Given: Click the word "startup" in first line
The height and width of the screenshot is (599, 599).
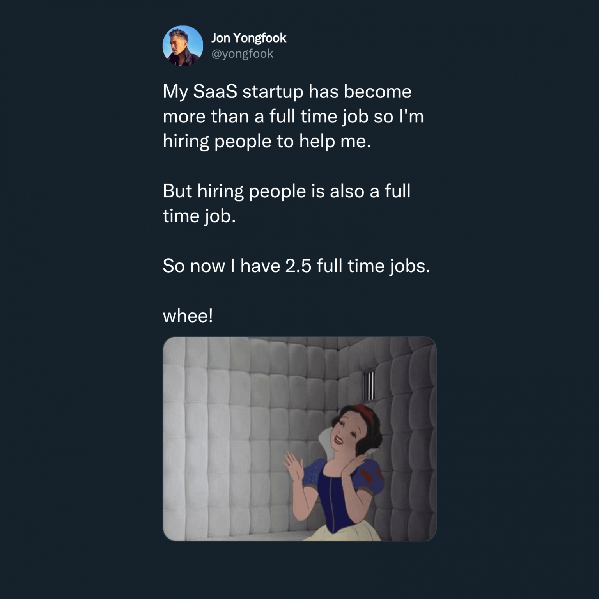Looking at the screenshot, I should click(273, 92).
